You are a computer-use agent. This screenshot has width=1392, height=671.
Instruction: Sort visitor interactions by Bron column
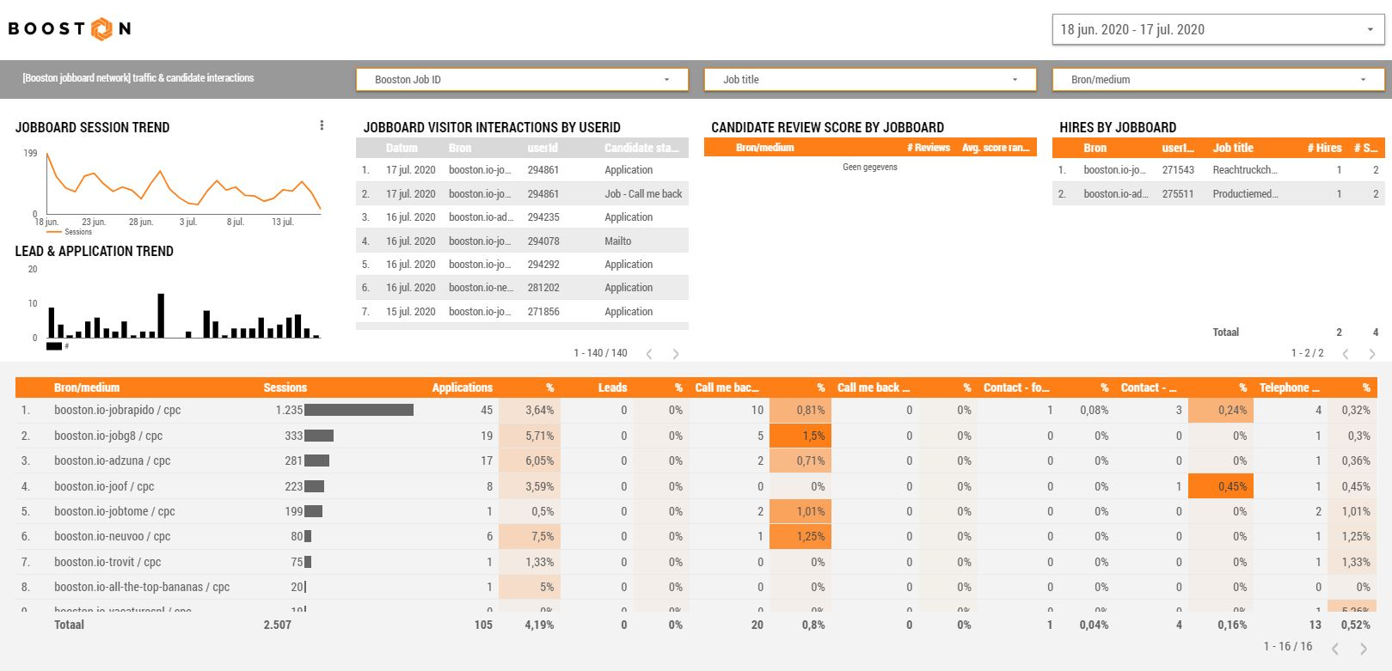(x=460, y=148)
